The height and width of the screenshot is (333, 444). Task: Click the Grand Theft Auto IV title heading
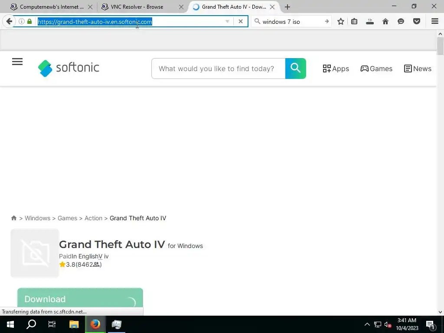112,245
